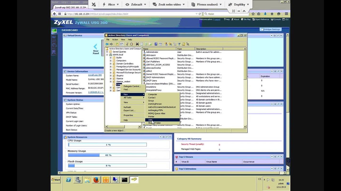Open PowerShell from the taskbar
Image resolution: width=341 pixels, height=191 pixels.
(x=68, y=180)
